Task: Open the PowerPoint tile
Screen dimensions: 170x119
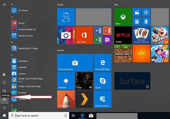Action: (x=107, y=31)
